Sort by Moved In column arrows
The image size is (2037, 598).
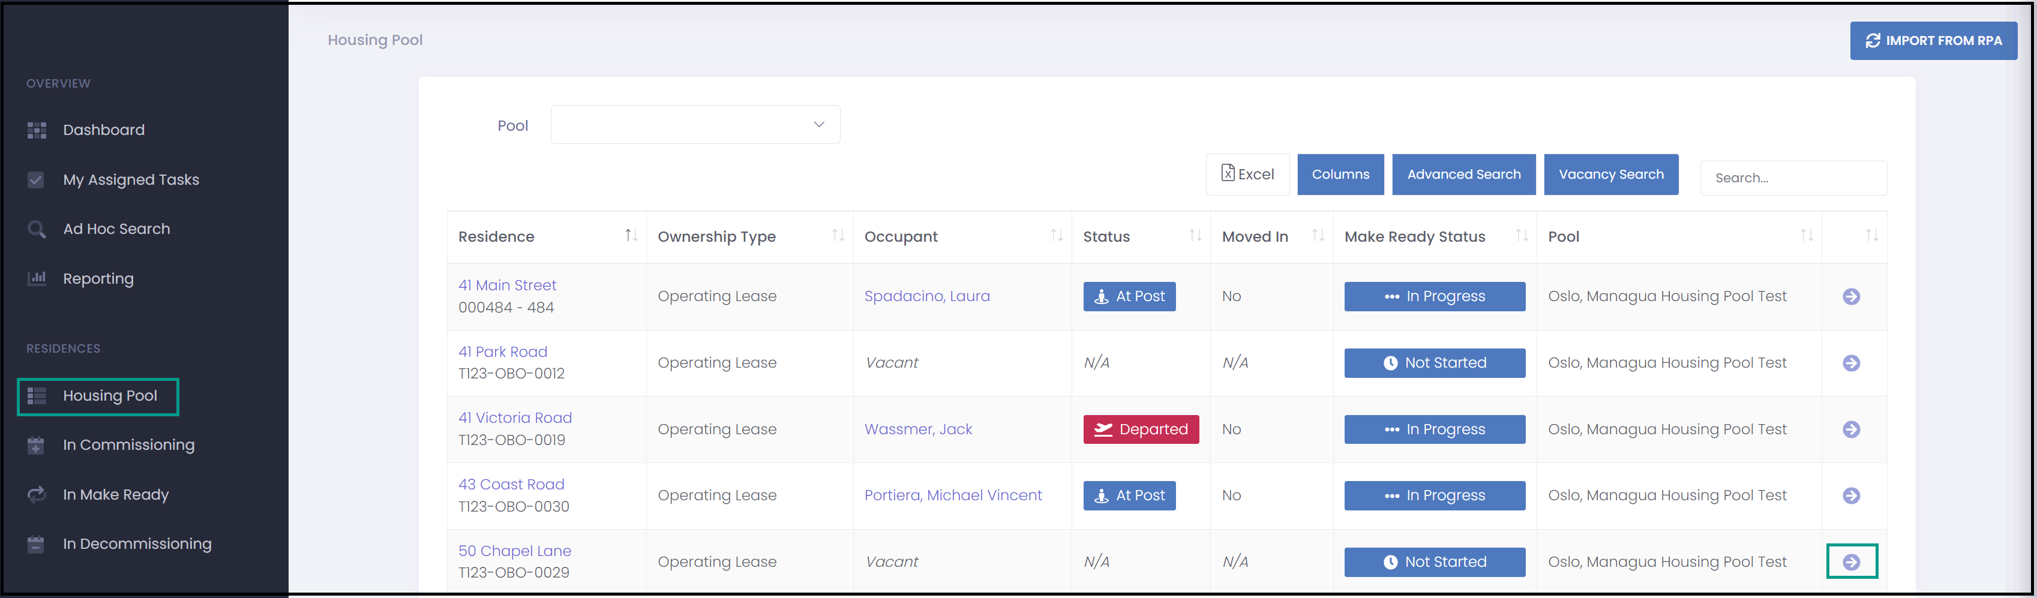pyautogui.click(x=1318, y=236)
